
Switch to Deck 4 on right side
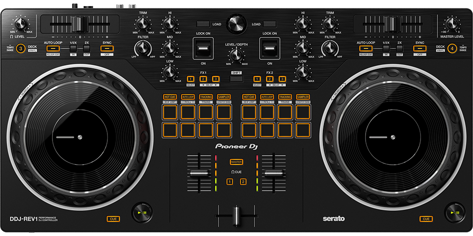click(x=453, y=48)
